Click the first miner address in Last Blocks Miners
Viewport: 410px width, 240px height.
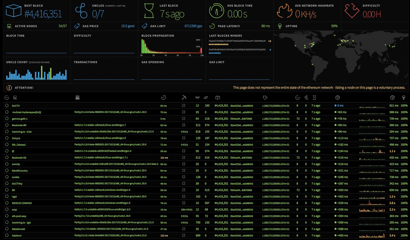[x=237, y=41]
